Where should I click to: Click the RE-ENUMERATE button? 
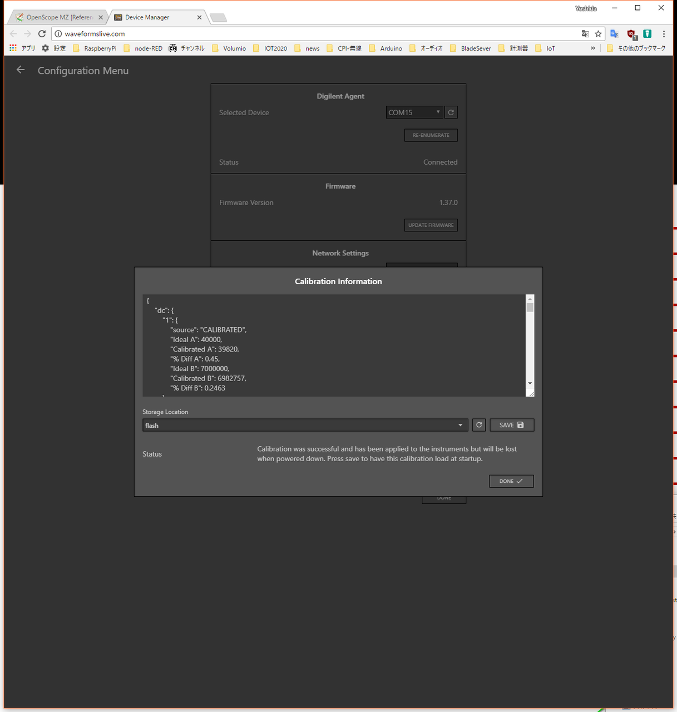coord(431,135)
